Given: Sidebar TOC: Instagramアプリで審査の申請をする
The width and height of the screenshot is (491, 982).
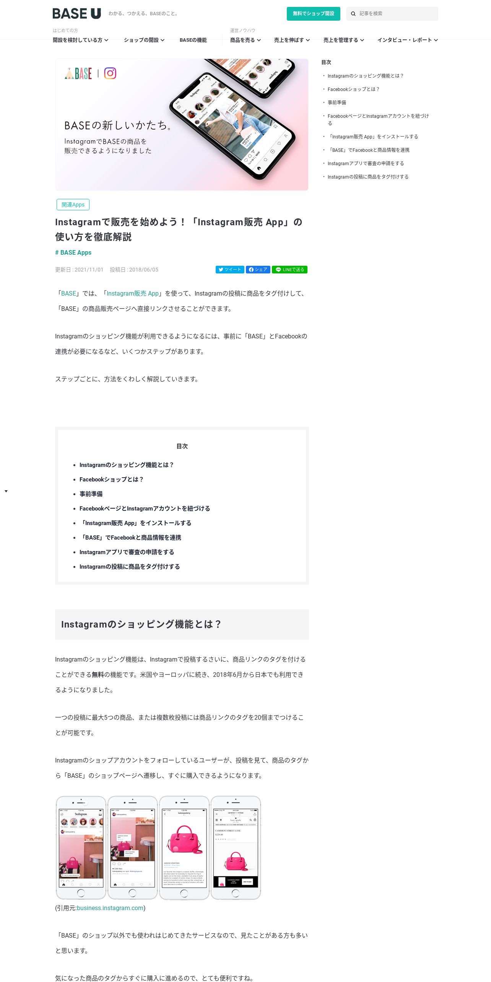Looking at the screenshot, I should [366, 164].
